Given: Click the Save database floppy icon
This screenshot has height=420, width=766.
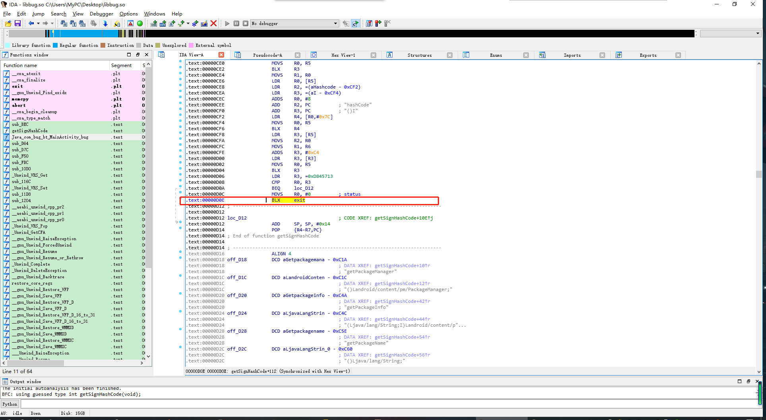Looking at the screenshot, I should [x=17, y=23].
